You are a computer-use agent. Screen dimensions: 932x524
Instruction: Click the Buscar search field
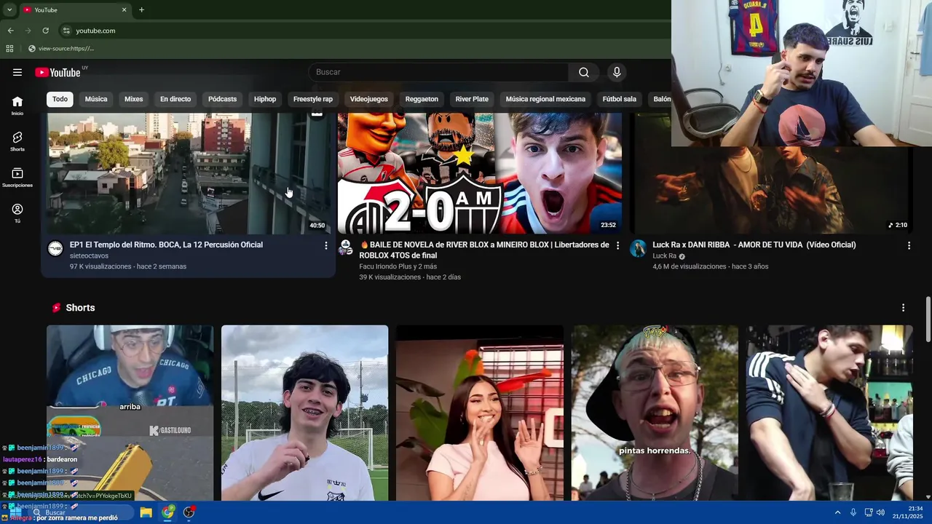[x=438, y=72]
